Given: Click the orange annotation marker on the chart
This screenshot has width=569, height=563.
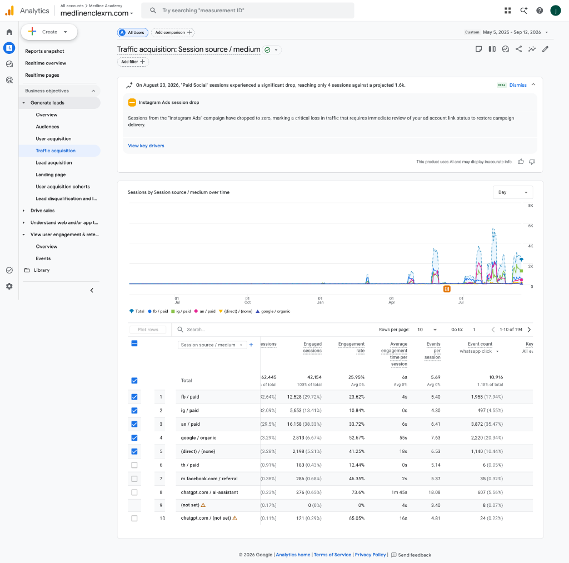Looking at the screenshot, I should 447,289.
